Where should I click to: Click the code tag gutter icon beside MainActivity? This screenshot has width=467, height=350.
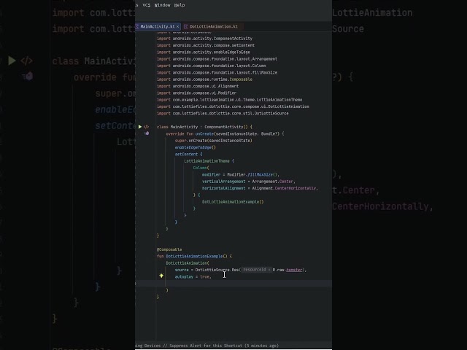click(146, 127)
